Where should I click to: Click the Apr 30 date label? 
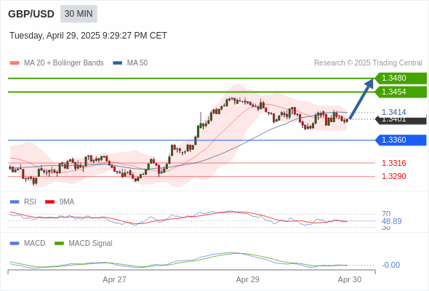pos(350,279)
